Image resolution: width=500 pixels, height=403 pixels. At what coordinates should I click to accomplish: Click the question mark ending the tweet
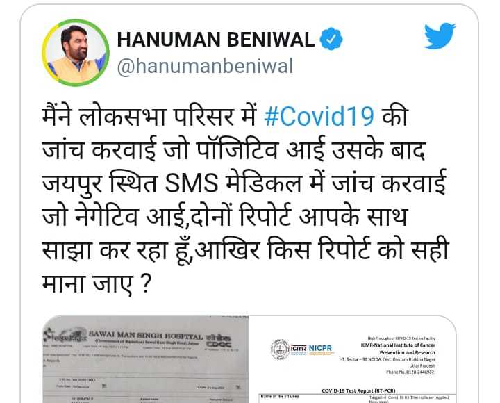click(x=145, y=283)
